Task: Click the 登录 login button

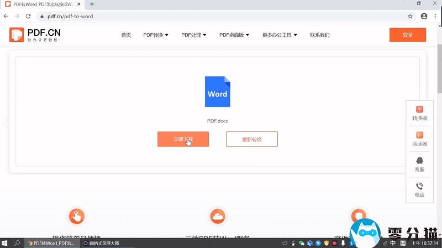Action: [x=407, y=35]
